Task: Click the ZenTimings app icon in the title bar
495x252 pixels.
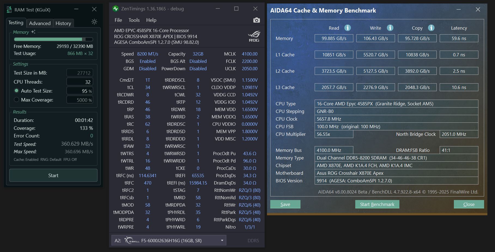Action: [116, 9]
